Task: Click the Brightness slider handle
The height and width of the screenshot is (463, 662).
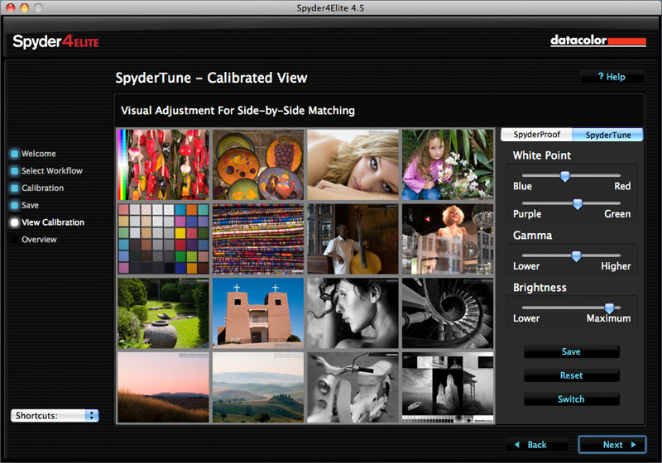Action: [x=609, y=308]
